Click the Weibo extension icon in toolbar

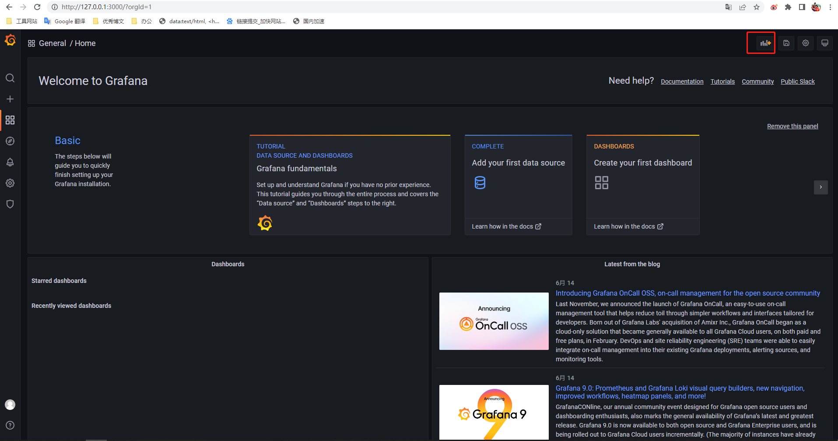(774, 7)
